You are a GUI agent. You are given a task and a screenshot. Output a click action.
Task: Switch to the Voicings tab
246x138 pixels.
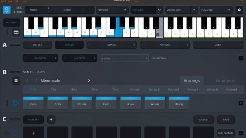192,80
